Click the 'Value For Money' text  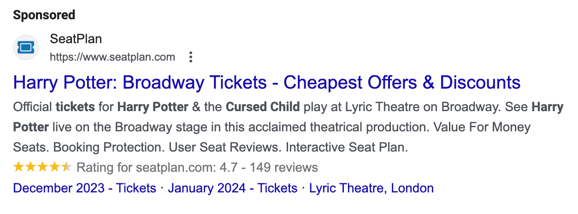pos(485,127)
